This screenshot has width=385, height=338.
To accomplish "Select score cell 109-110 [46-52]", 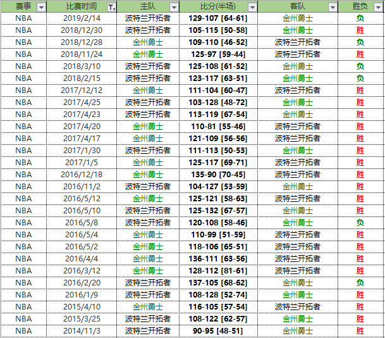I will 218,42.
